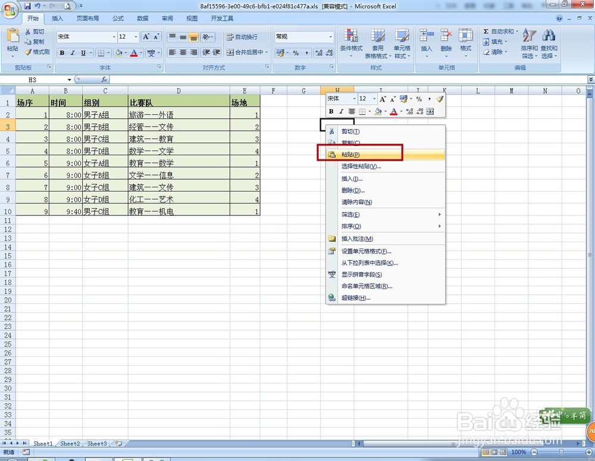Expand the Name Box dropdown arrow
Image resolution: width=595 pixels, height=461 pixels.
pyautogui.click(x=70, y=80)
